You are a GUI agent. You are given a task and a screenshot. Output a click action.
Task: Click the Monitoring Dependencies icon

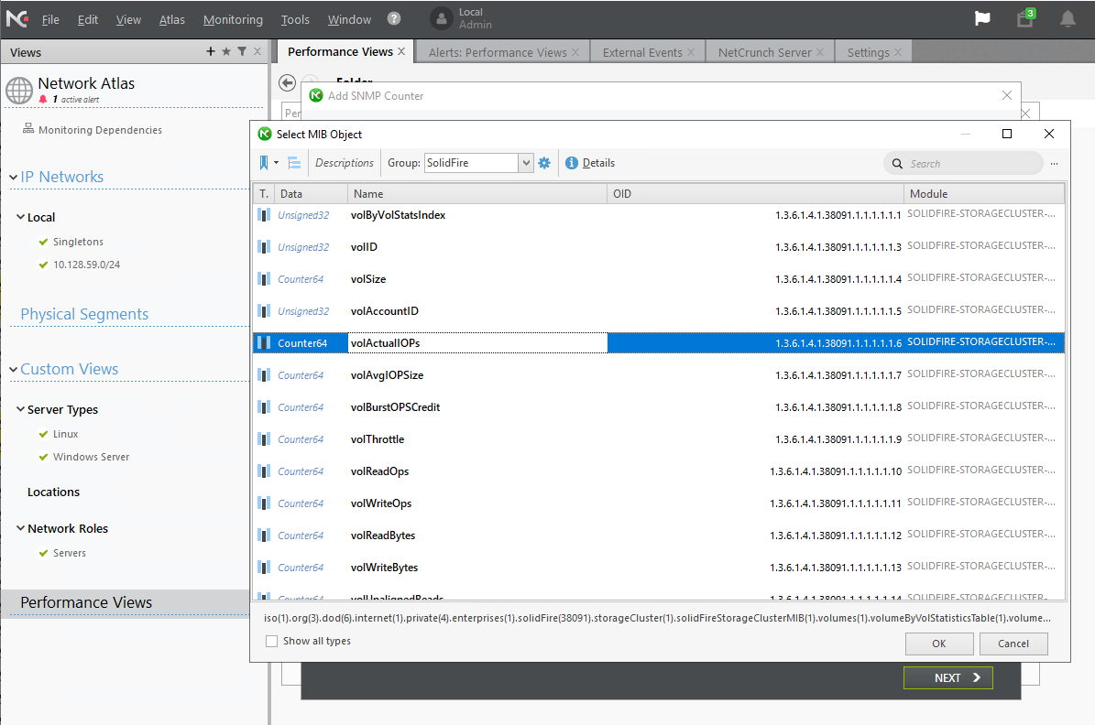[x=27, y=128]
